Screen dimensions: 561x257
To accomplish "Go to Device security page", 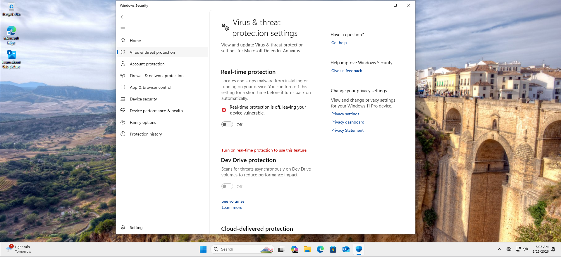I will (x=163, y=99).
